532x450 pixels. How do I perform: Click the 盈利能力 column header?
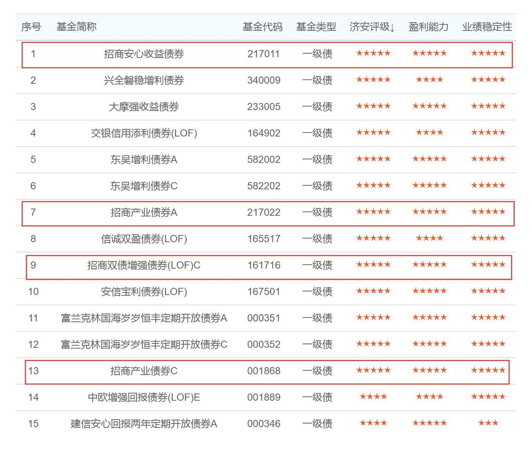click(428, 27)
